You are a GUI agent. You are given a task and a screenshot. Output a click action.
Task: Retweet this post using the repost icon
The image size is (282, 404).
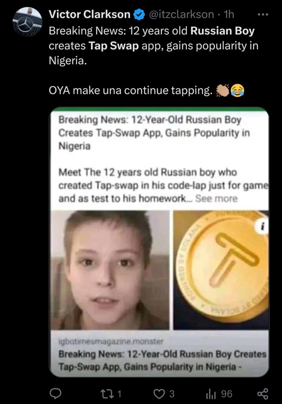[x=106, y=394]
